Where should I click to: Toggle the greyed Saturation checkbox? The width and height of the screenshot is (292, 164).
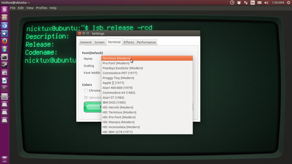(x=86, y=98)
